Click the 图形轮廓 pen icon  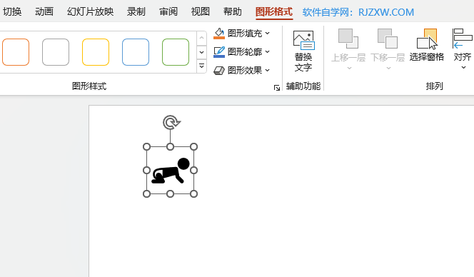[219, 52]
